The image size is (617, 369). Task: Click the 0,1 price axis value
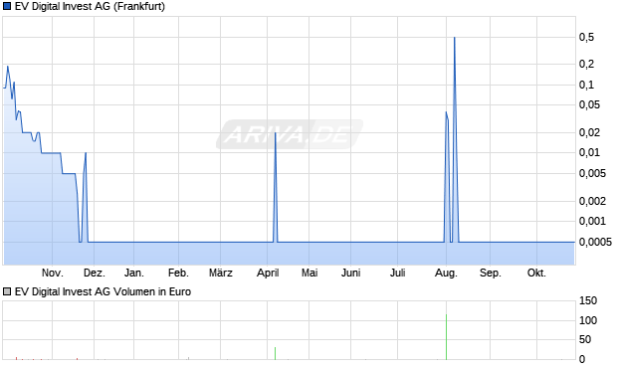[x=586, y=85]
